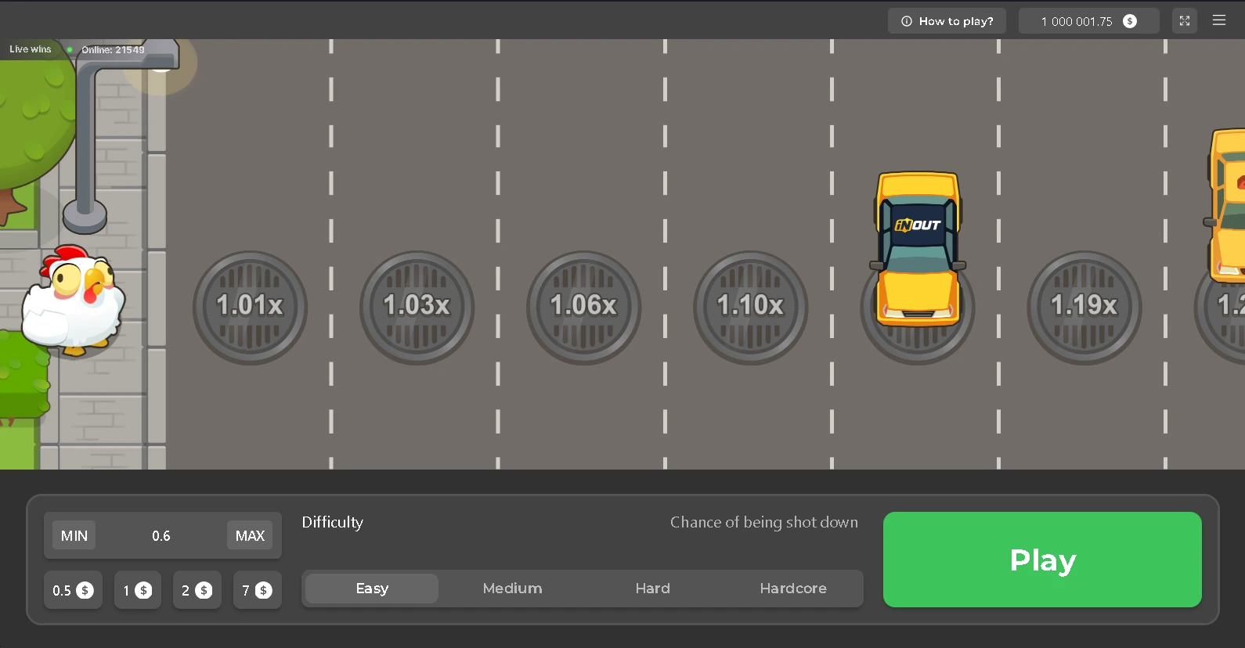Image resolution: width=1245 pixels, height=648 pixels.
Task: Click the 1.19x manhole multiplier
Action: pos(1084,307)
